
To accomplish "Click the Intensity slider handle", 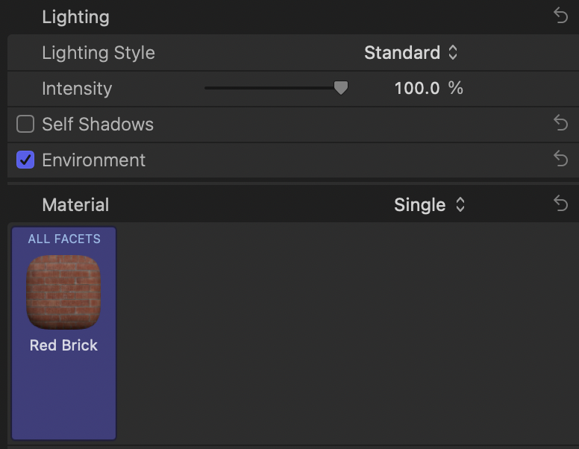I will pos(341,88).
